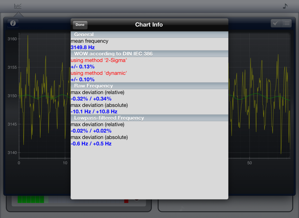Screen dimensions: 299x218
Task: Select the +/- 0.13% value
Action: pos(83,67)
